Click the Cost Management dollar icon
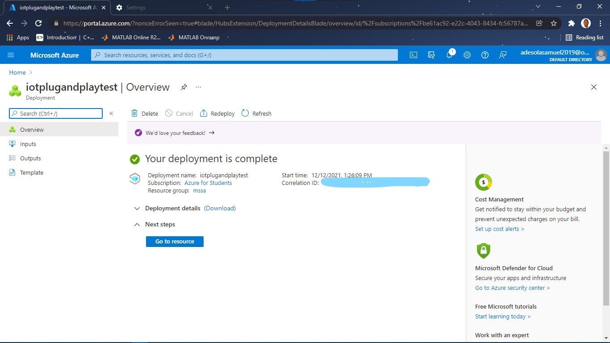This screenshot has height=343, width=610. point(484,182)
